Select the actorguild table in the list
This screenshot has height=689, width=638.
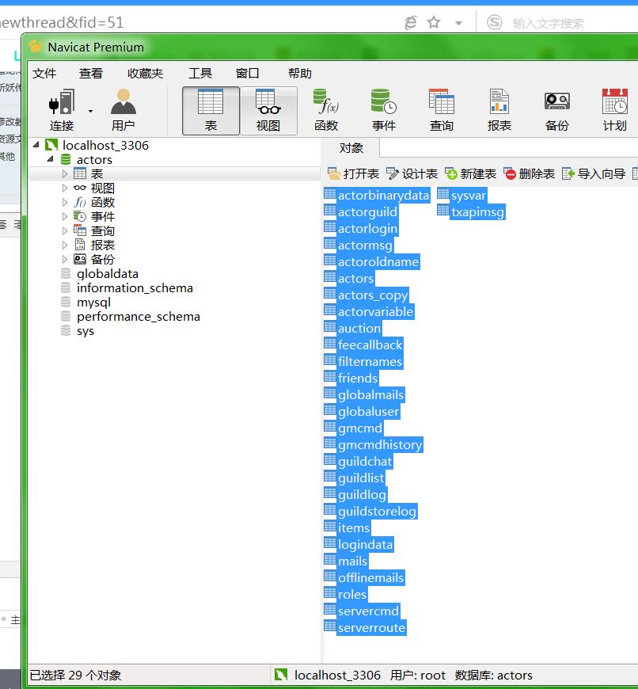367,212
